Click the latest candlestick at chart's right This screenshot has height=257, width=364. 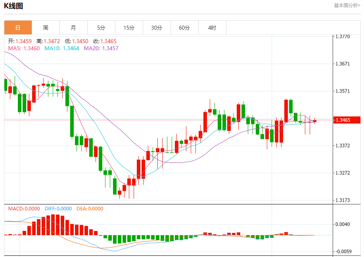tap(315, 121)
